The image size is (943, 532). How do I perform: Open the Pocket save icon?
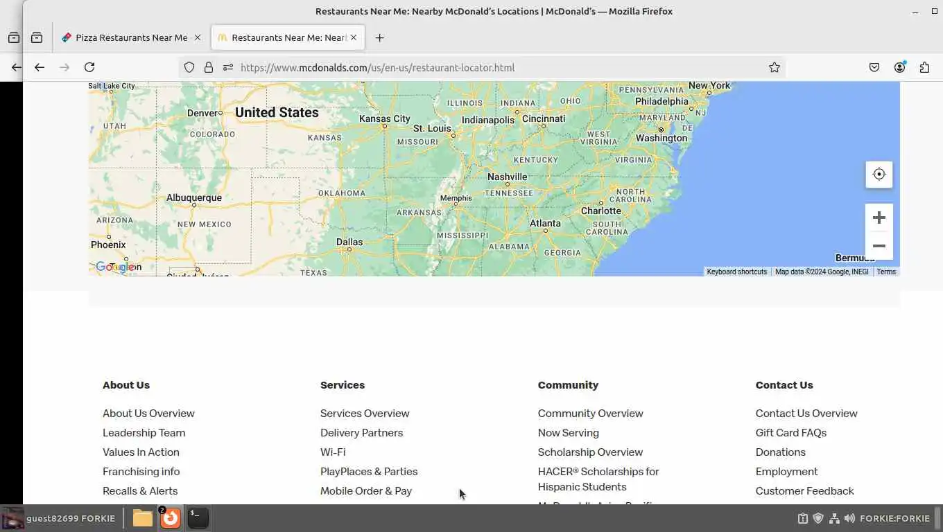[x=874, y=67]
